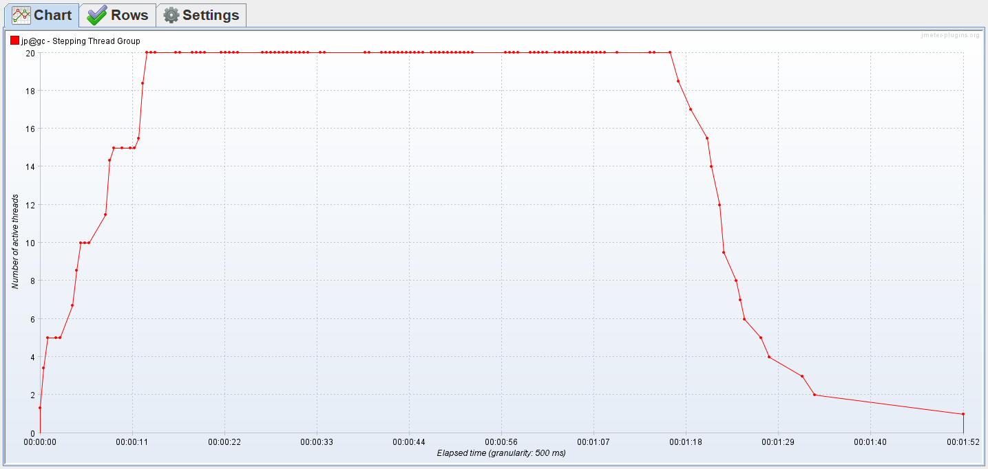The height and width of the screenshot is (469, 988).
Task: Click the y-axis value 10
Action: [x=31, y=243]
